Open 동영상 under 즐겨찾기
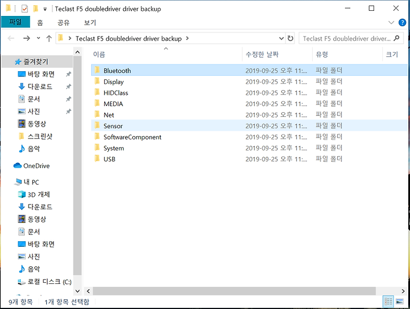The width and height of the screenshot is (410, 309). [36, 124]
